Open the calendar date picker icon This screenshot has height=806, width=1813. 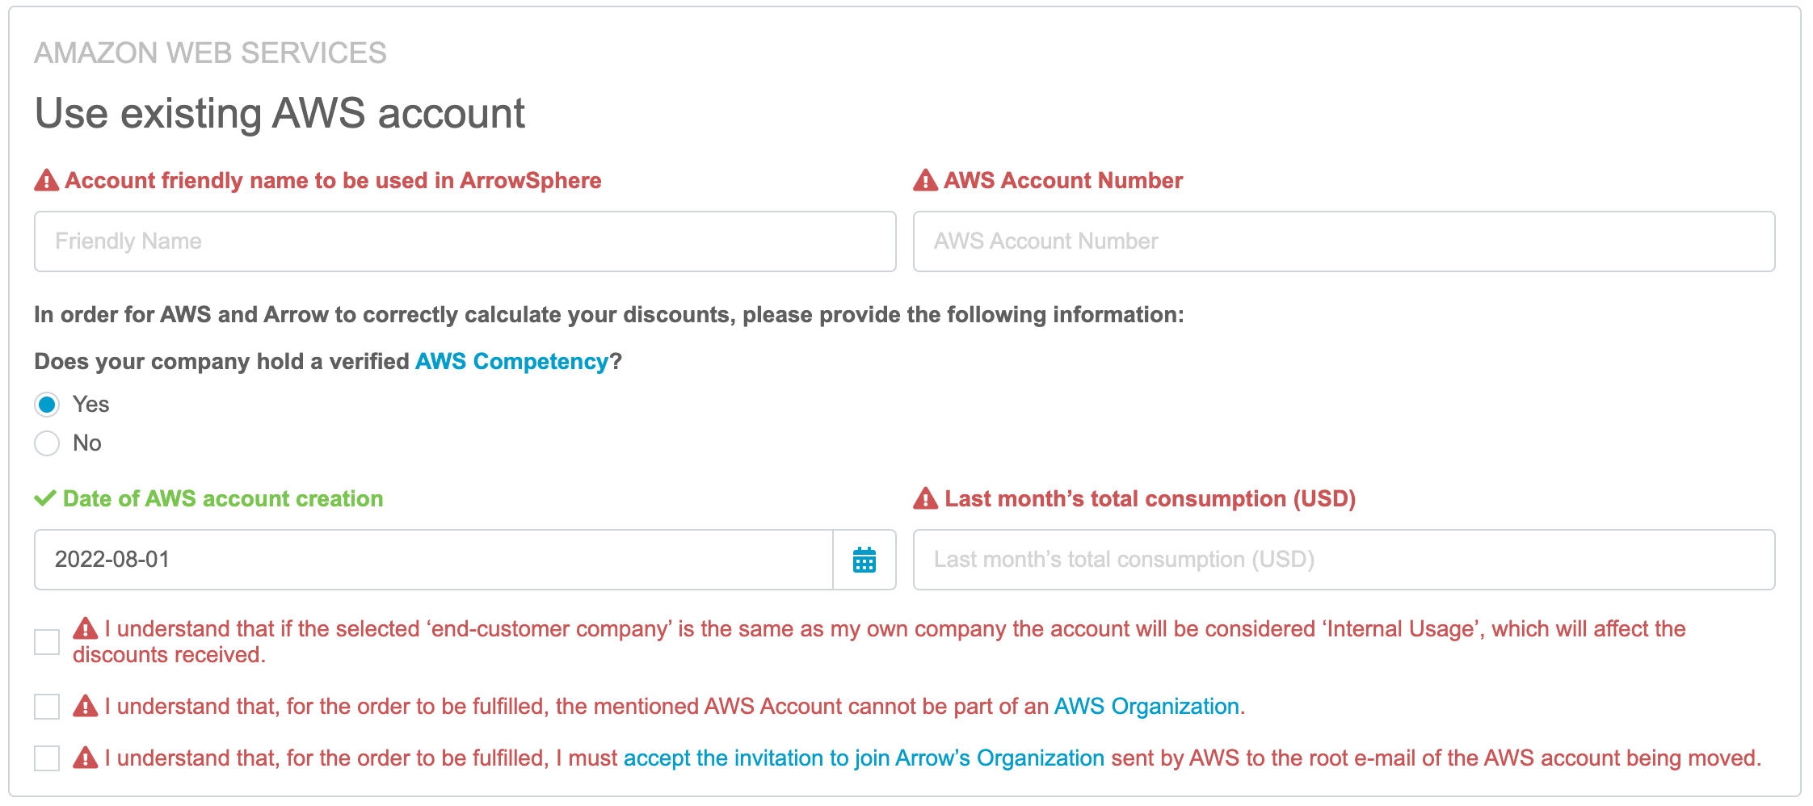(864, 560)
